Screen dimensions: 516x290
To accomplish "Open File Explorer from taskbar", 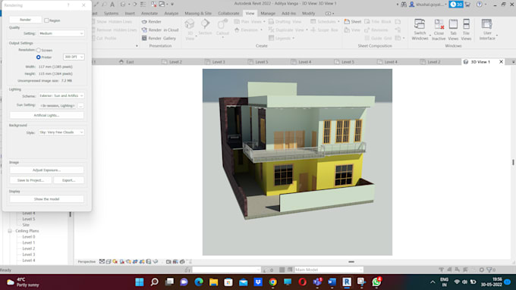I will [x=213, y=282].
